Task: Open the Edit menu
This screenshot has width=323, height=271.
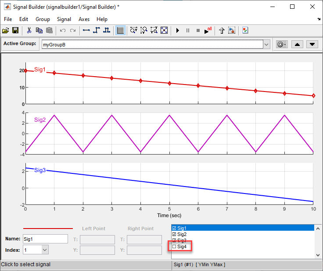Action: 24,19
